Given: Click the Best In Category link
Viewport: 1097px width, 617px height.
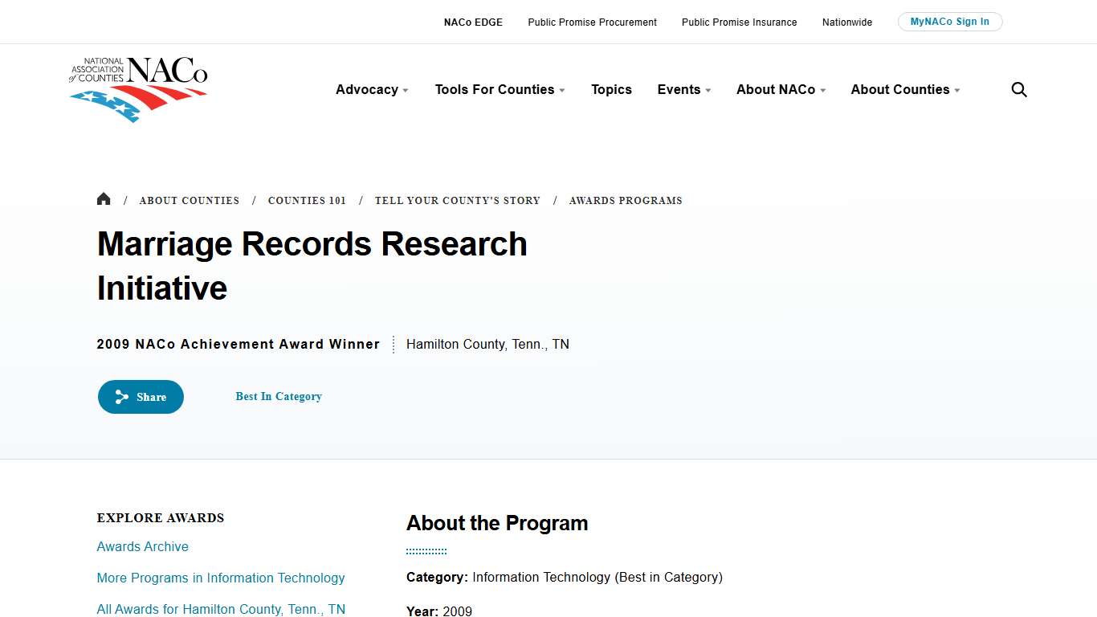Looking at the screenshot, I should (x=279, y=396).
